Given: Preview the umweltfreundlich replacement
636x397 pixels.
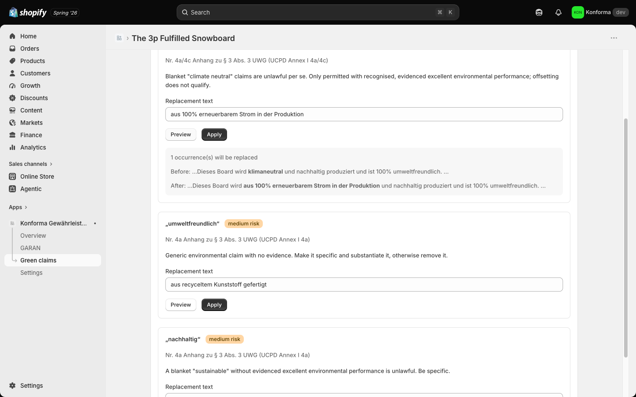Looking at the screenshot, I should (181, 305).
